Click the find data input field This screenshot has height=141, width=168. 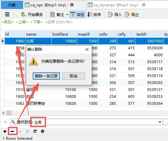86,122
